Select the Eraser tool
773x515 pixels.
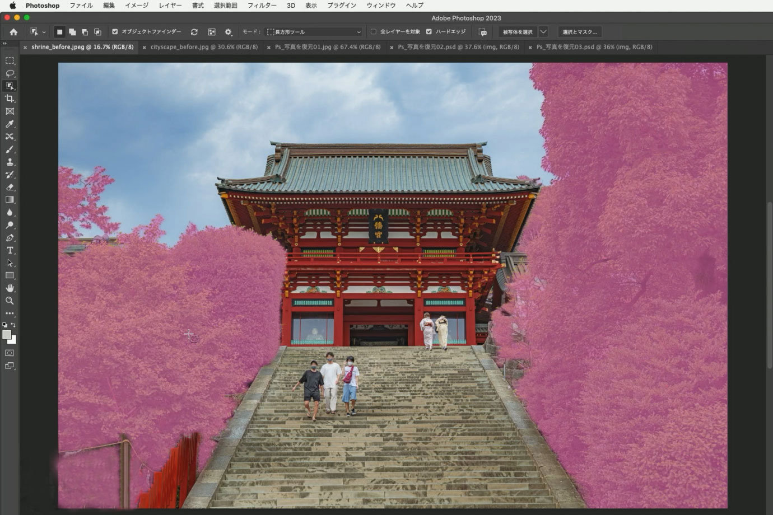click(10, 187)
